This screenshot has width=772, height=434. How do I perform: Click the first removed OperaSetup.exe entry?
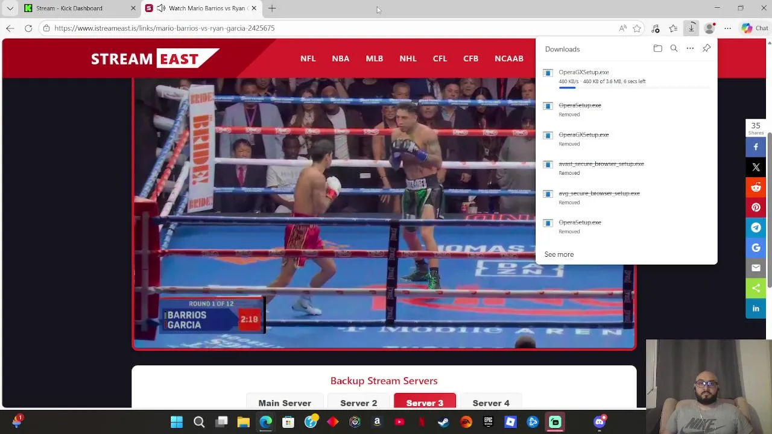626,109
